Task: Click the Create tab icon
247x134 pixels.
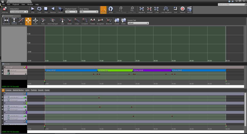Action: [117, 21]
